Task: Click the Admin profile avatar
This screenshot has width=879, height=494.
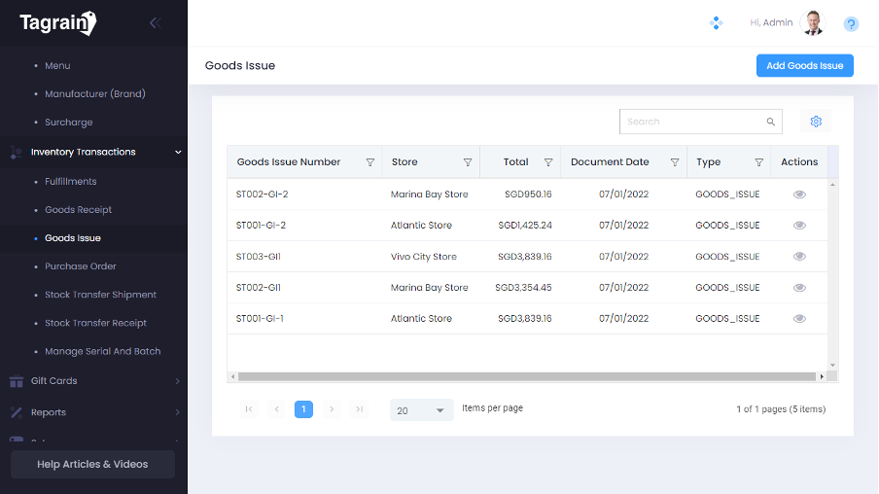Action: point(812,23)
